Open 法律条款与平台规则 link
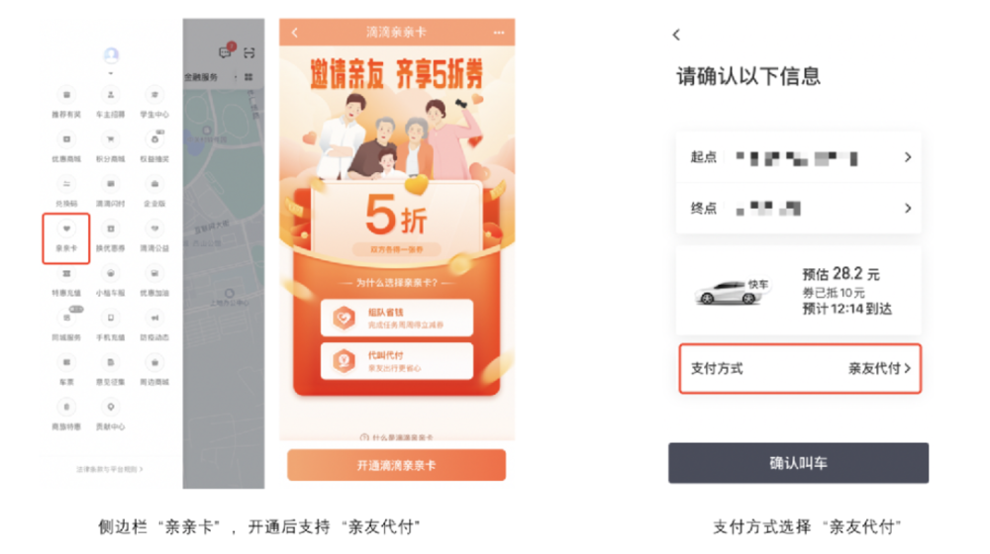990x554 pixels. (x=110, y=470)
